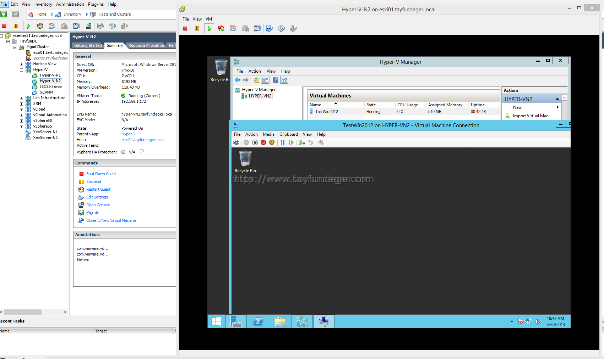Click Up folder icon in Hyper-V Manager toolbar
Image resolution: width=604 pixels, height=359 pixels.
(257, 80)
